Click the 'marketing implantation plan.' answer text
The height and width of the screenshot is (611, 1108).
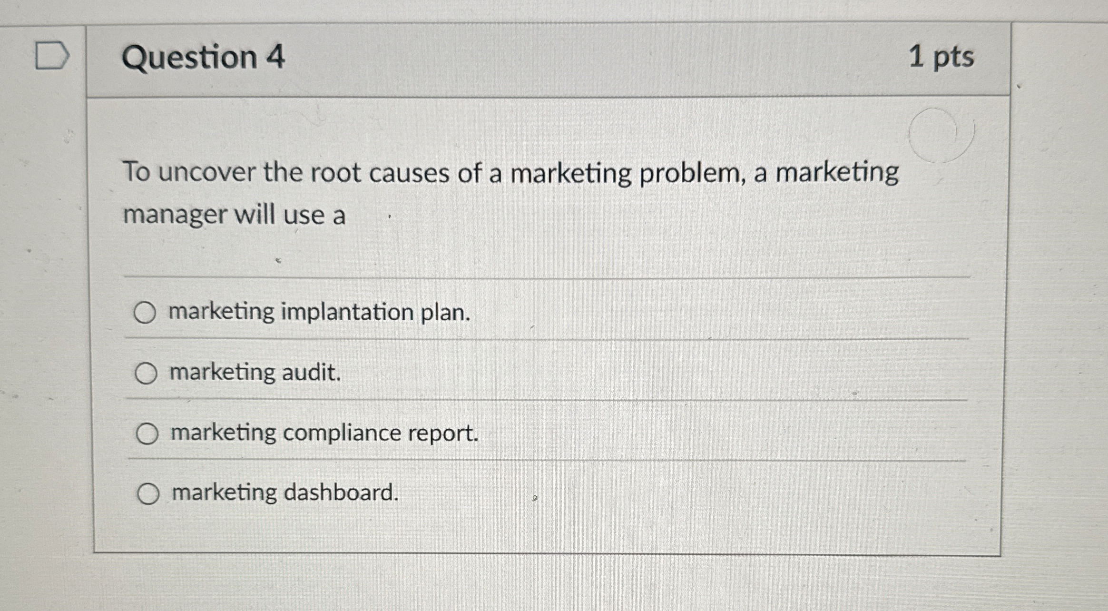coord(319,312)
